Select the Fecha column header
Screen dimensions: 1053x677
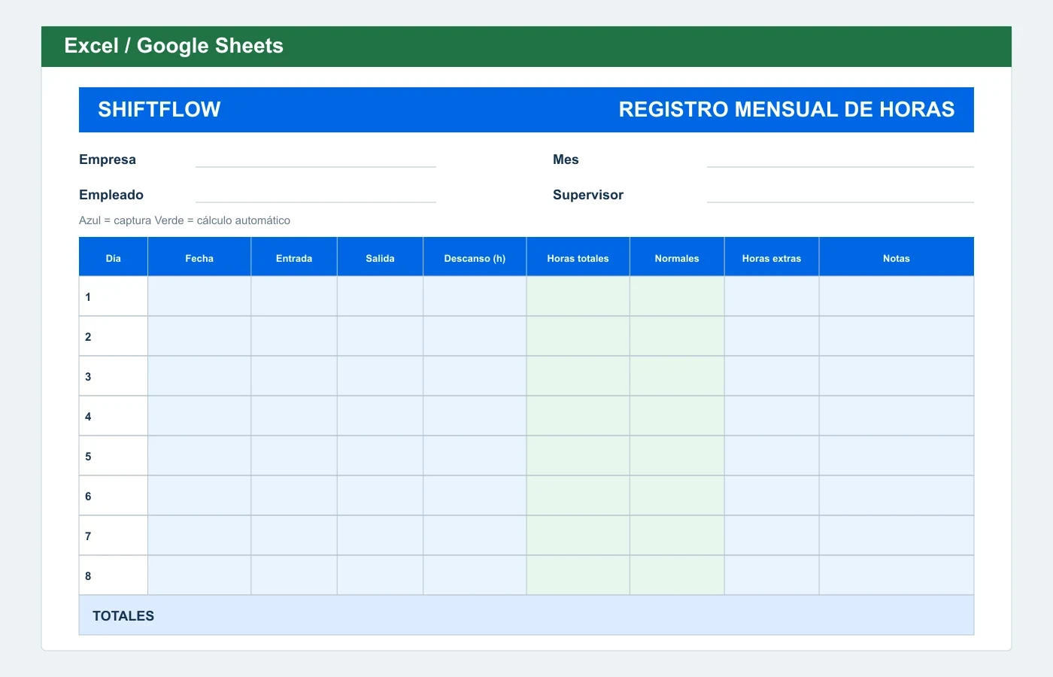199,257
